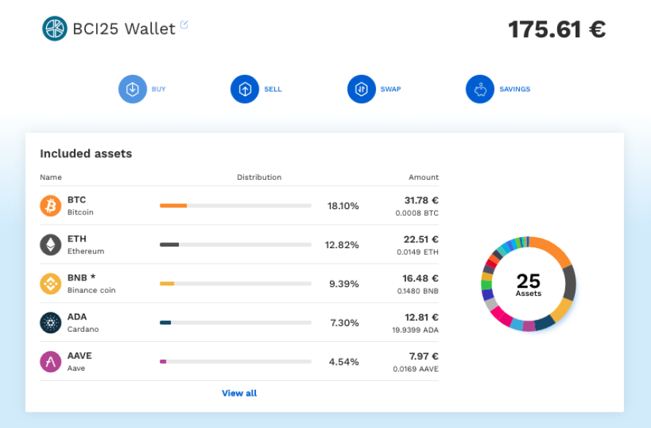Image resolution: width=651 pixels, height=428 pixels.
Task: Select the BTC ticker name
Action: tap(77, 200)
